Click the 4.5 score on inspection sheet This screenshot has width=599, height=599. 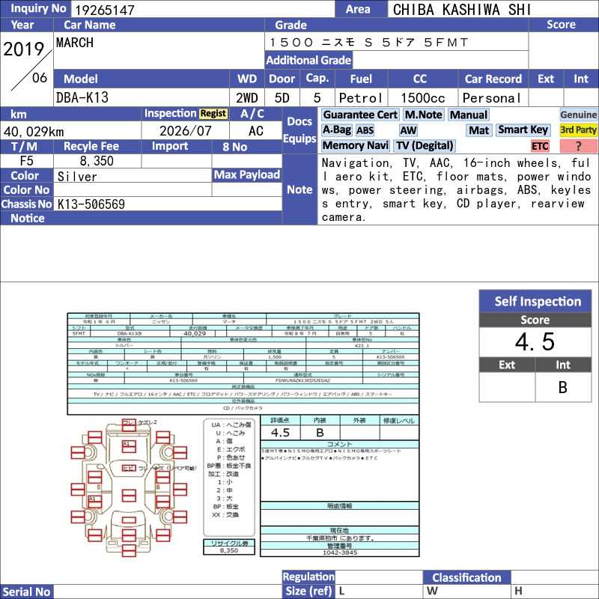[x=280, y=433]
